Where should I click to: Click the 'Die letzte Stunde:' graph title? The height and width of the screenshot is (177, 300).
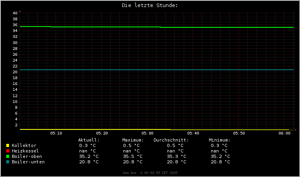coord(150,5)
